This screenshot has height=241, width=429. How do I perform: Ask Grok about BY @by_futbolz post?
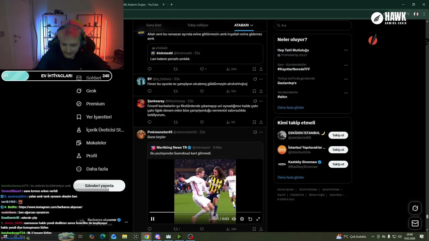tap(255, 79)
